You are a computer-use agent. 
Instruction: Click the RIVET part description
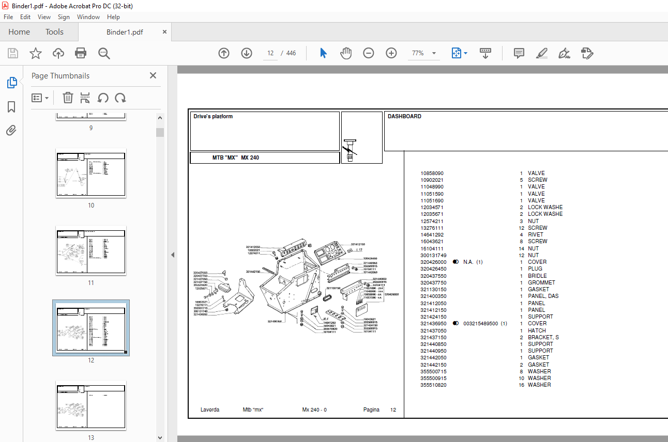point(536,235)
